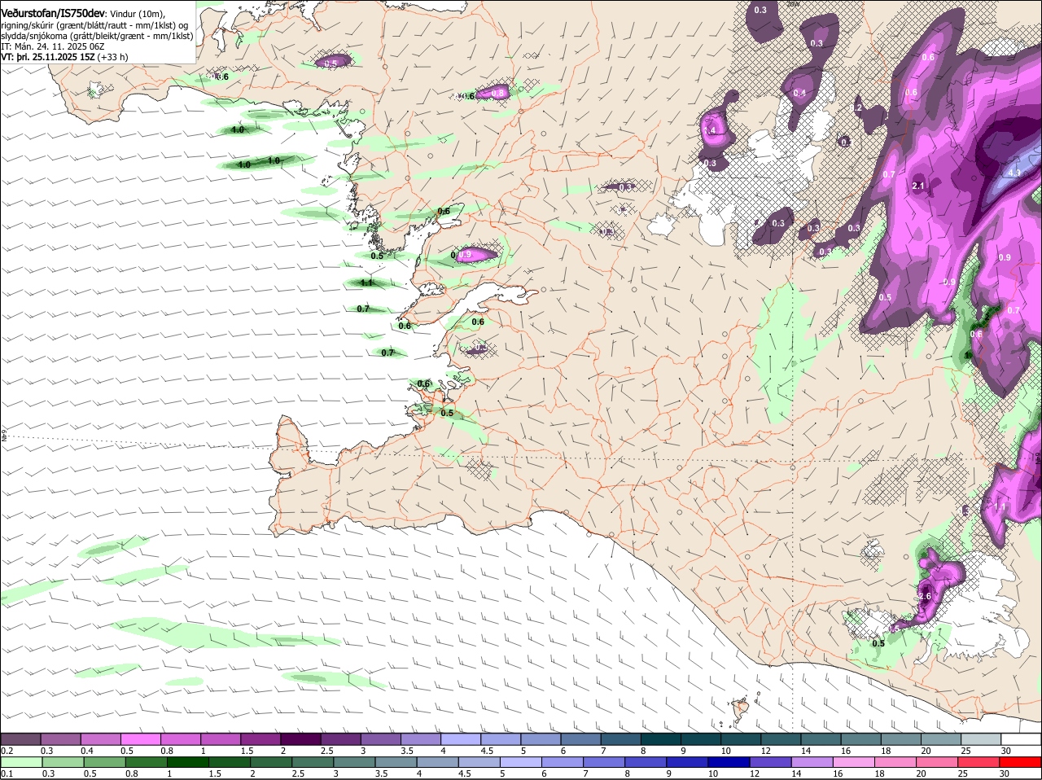Pick top-row pale grey swatch between 25 and 30
Screen dimensions: 1042x780
tap(981, 739)
